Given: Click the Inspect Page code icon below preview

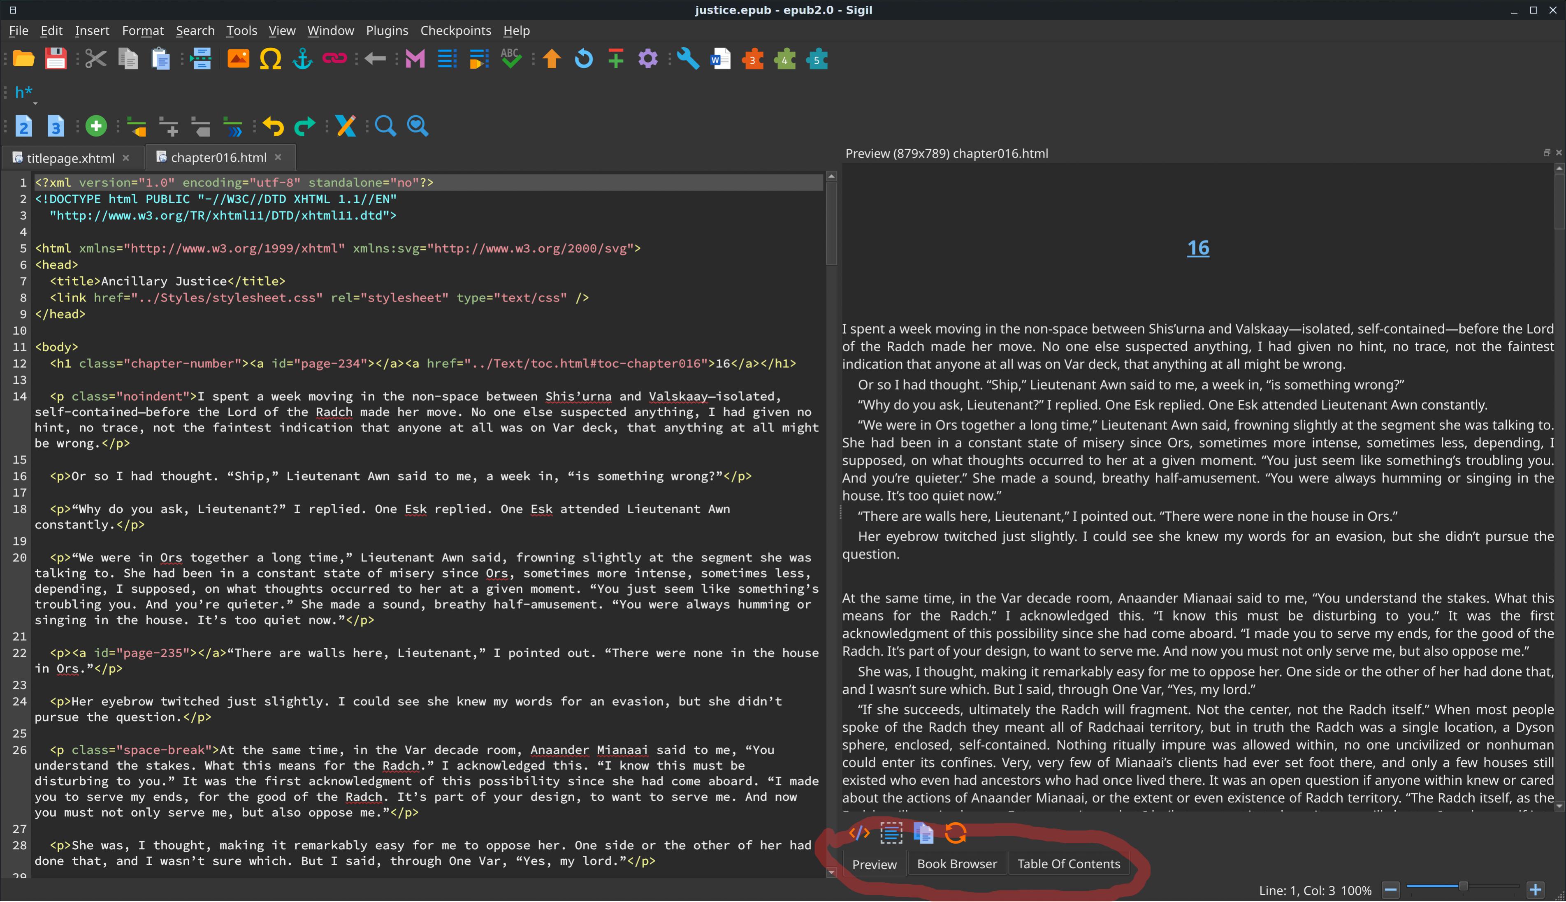Looking at the screenshot, I should point(859,833).
